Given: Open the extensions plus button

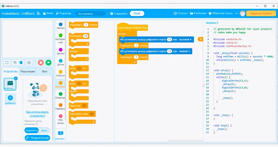Looking at the screenshot, I should point(60,133).
